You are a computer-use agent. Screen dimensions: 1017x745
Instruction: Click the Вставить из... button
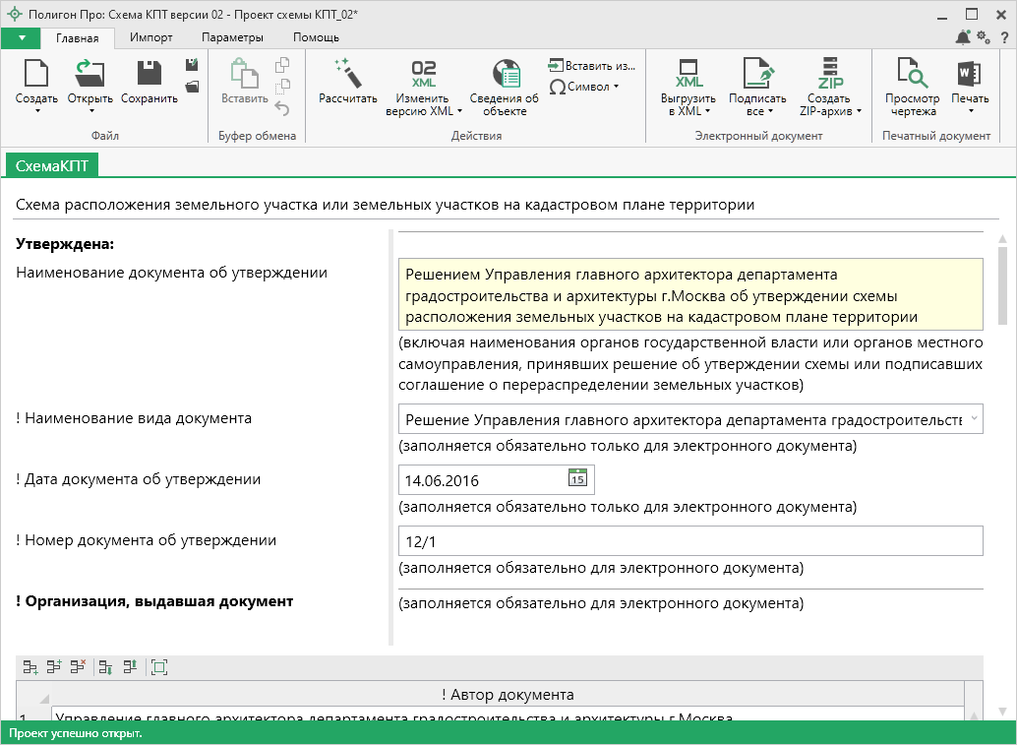click(592, 66)
